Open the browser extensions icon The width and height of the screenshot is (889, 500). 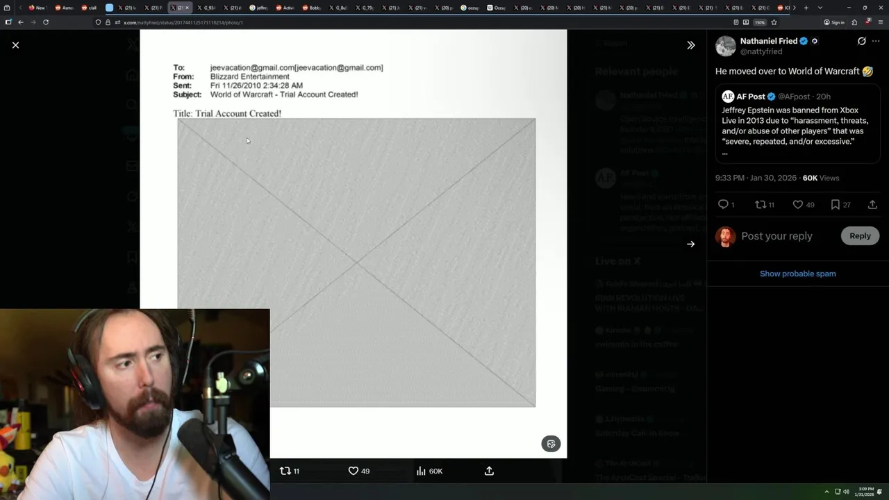tap(854, 22)
